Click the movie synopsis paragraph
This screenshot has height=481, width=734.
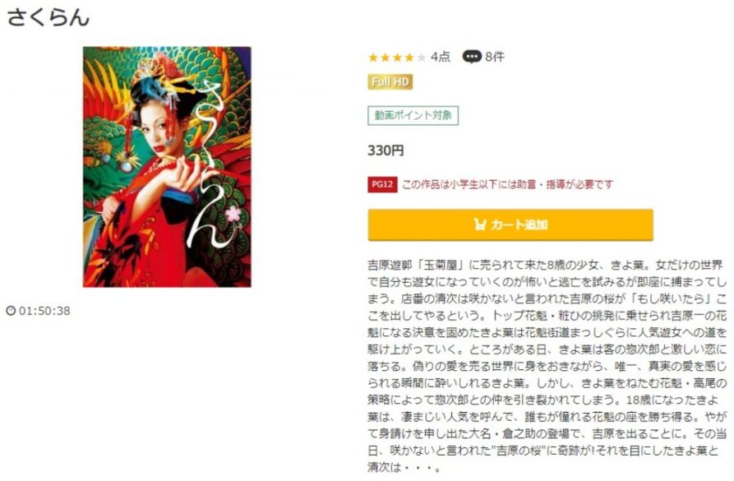[x=547, y=366]
